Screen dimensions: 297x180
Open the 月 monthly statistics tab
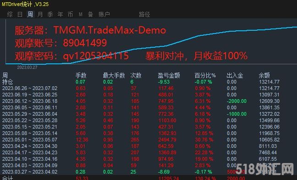40,14
